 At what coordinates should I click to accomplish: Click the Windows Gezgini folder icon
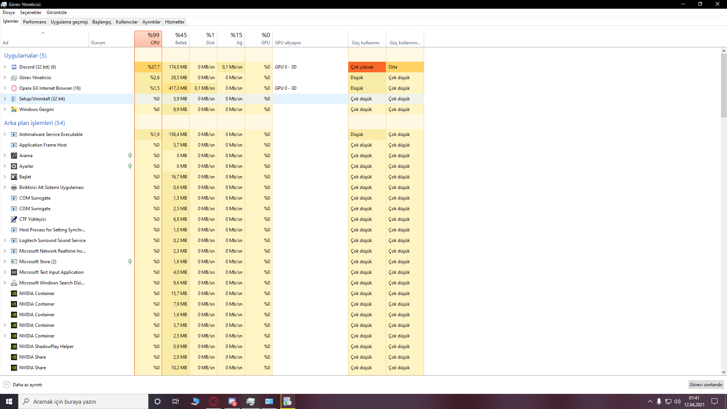(14, 109)
